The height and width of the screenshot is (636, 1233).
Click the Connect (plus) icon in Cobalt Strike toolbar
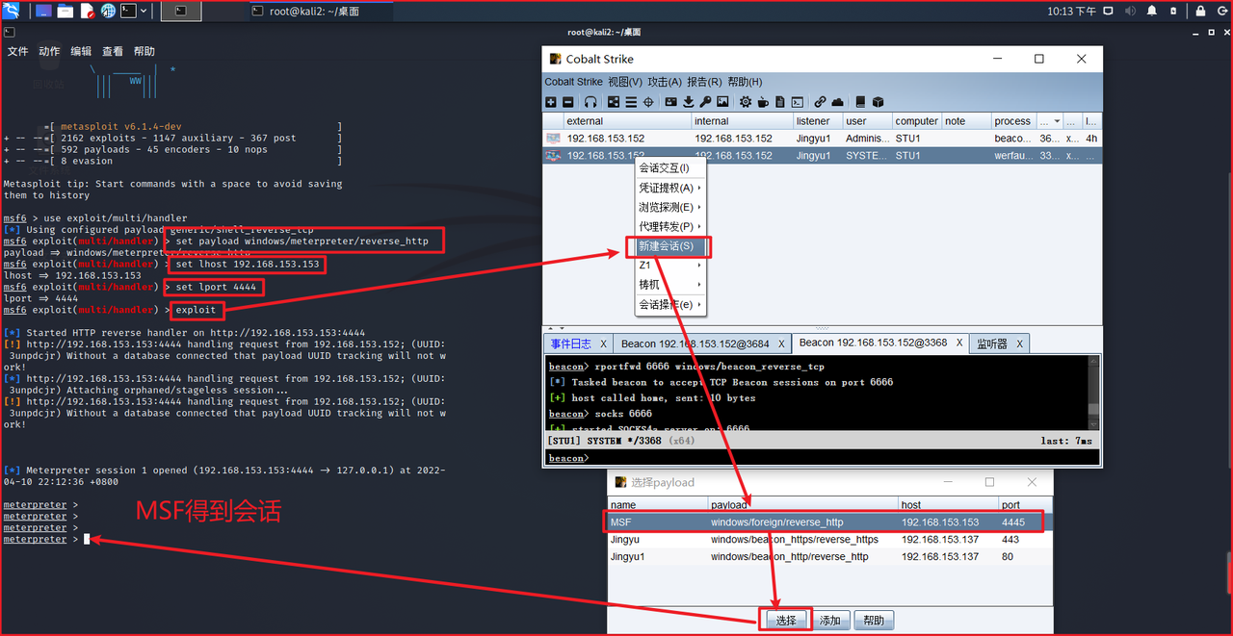(x=551, y=102)
